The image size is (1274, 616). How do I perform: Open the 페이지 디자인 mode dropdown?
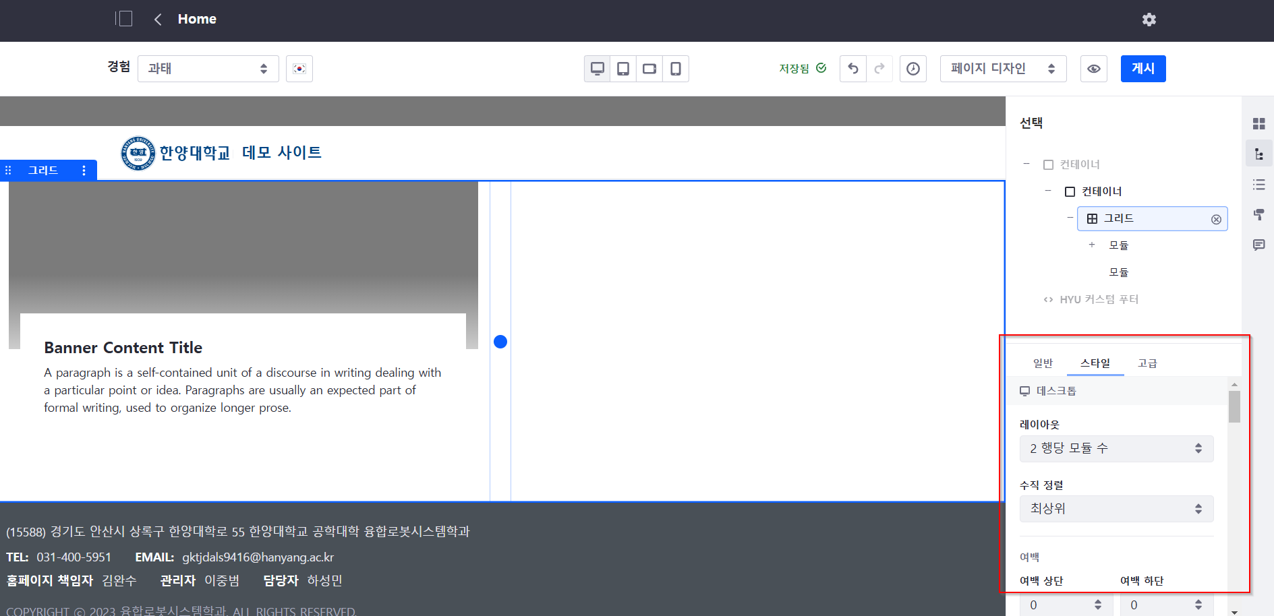pyautogui.click(x=1002, y=69)
